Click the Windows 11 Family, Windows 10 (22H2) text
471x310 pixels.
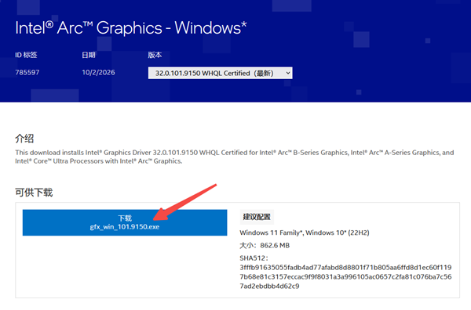[305, 232]
